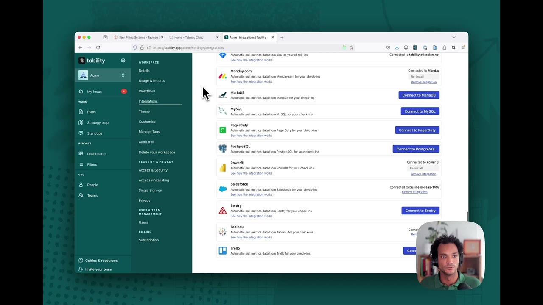This screenshot has height=305, width=543.
Task: Click the Trello board logo
Action: pos(223,251)
